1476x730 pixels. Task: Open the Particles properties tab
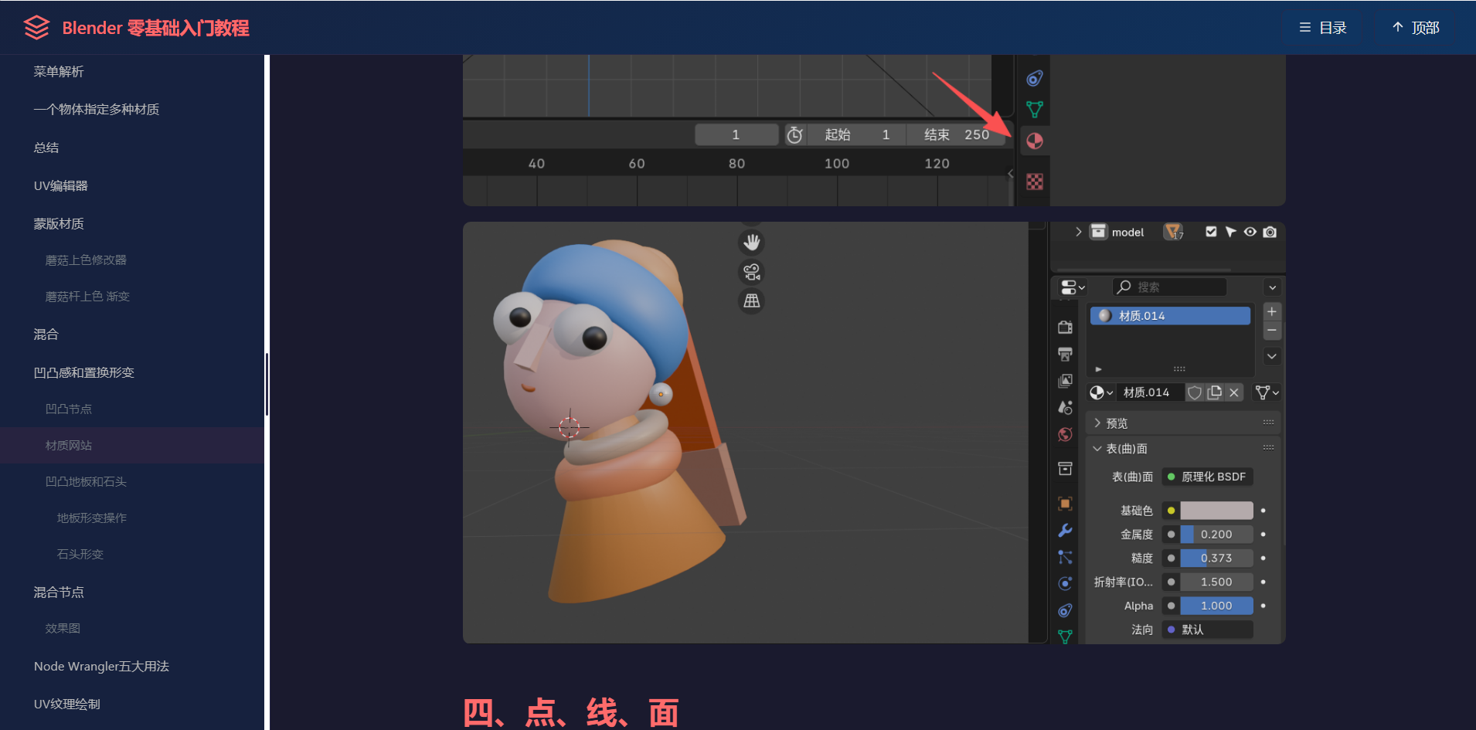pyautogui.click(x=1065, y=557)
